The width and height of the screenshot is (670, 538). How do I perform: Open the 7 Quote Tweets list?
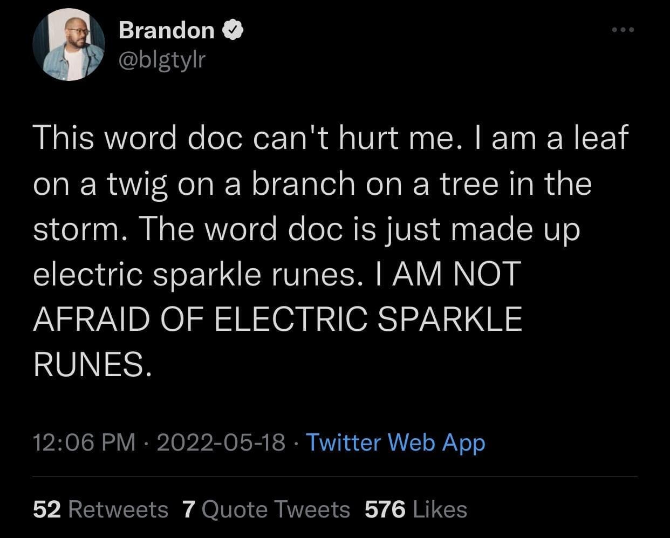click(x=266, y=509)
